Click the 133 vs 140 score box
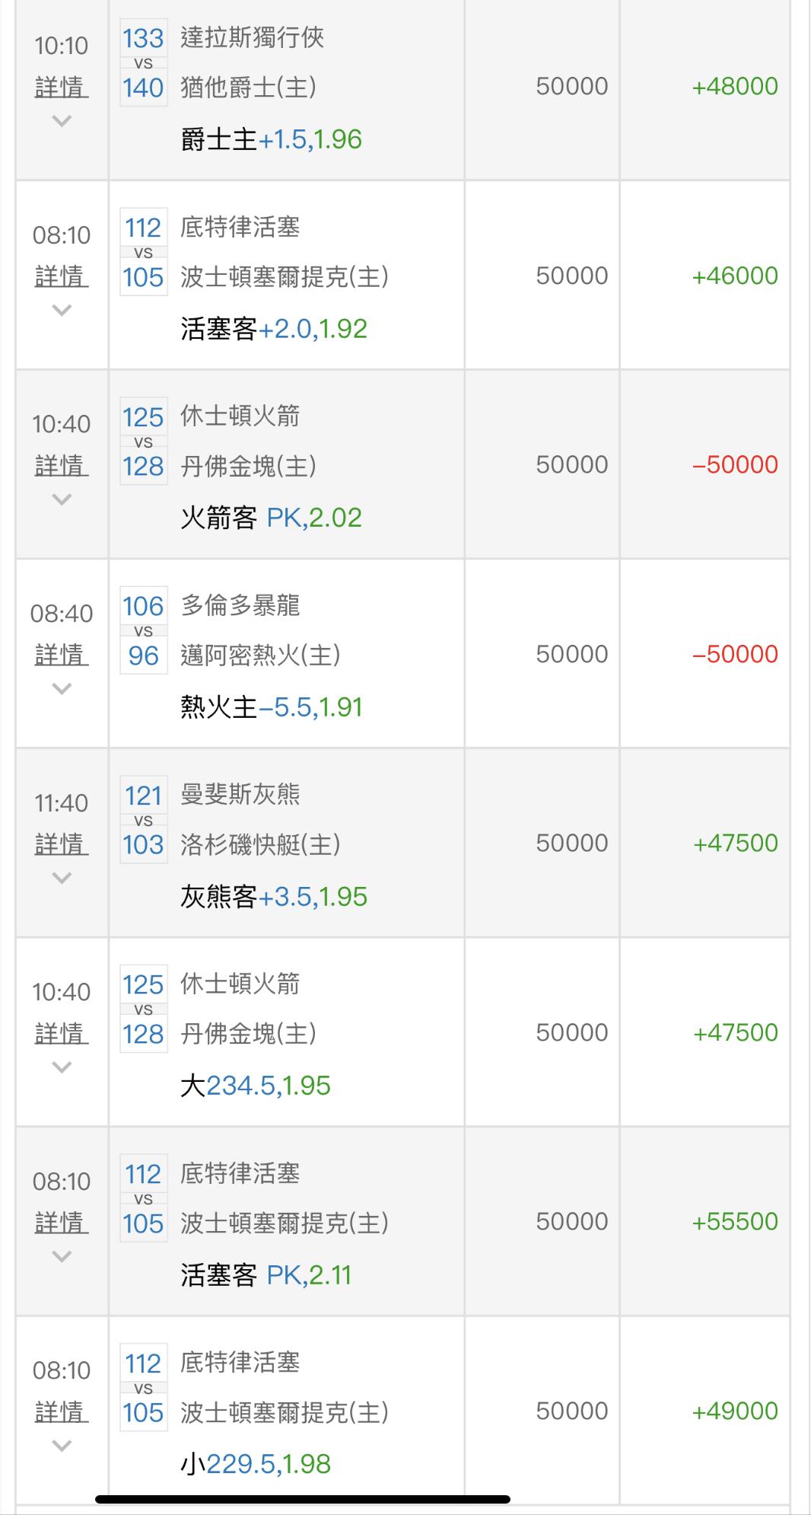Image resolution: width=811 pixels, height=1515 pixels. [143, 63]
